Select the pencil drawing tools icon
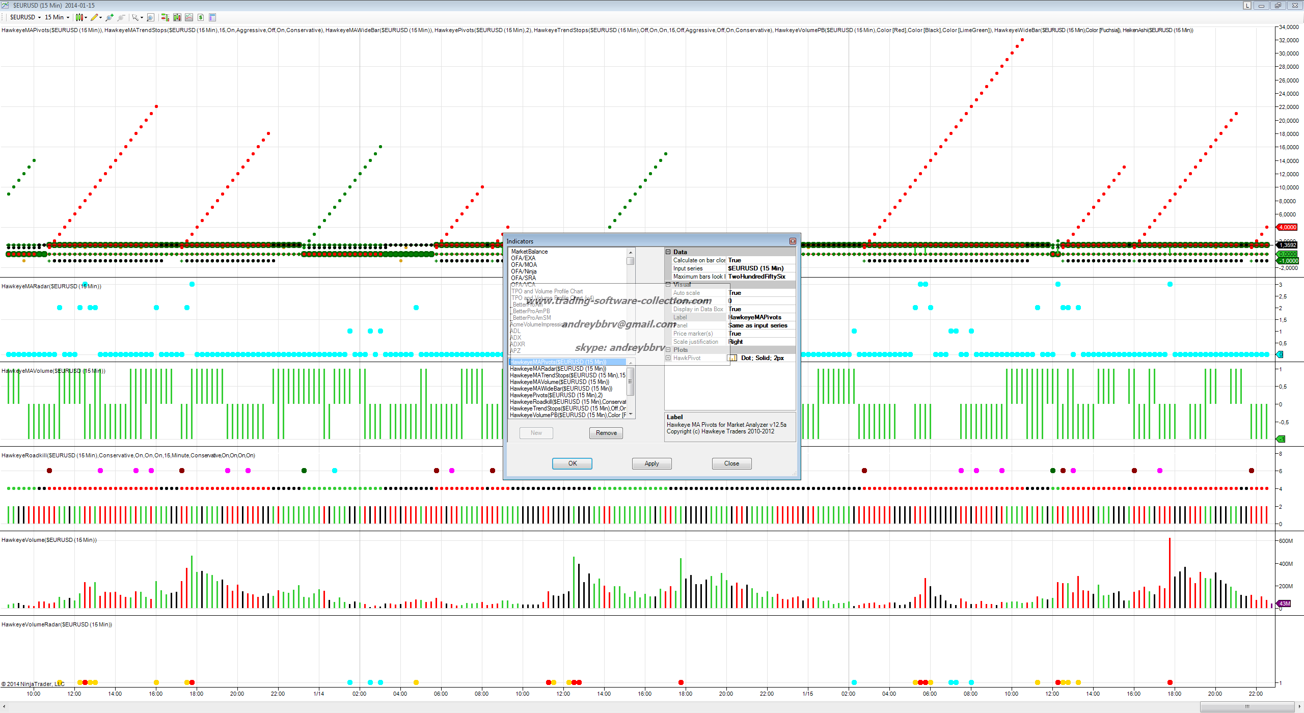The image size is (1304, 713). pos(94,17)
